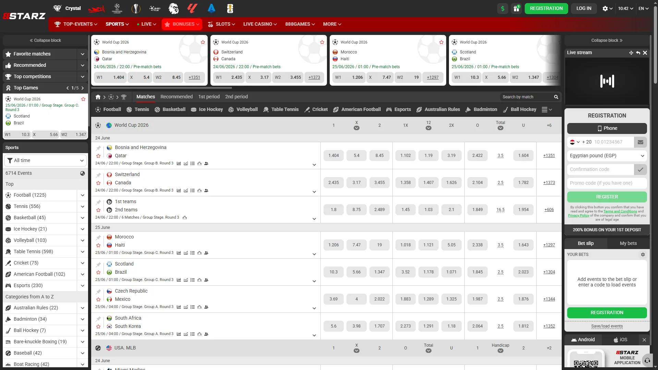Open currency dropdown Egyptian pound (EGP)
The width and height of the screenshot is (658, 370).
pyautogui.click(x=607, y=156)
